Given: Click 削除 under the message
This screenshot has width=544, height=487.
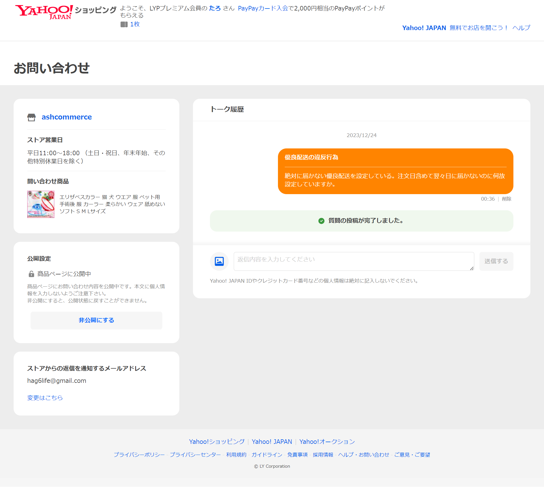Looking at the screenshot, I should (x=507, y=199).
